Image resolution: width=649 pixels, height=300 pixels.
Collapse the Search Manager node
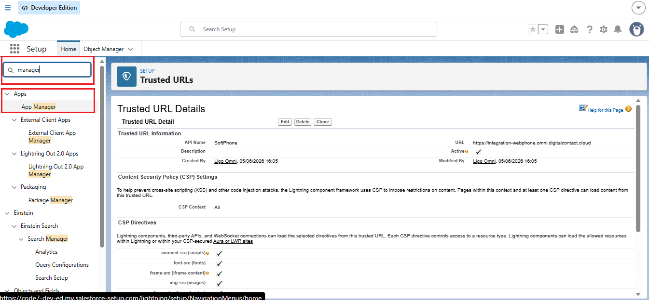[22, 239]
